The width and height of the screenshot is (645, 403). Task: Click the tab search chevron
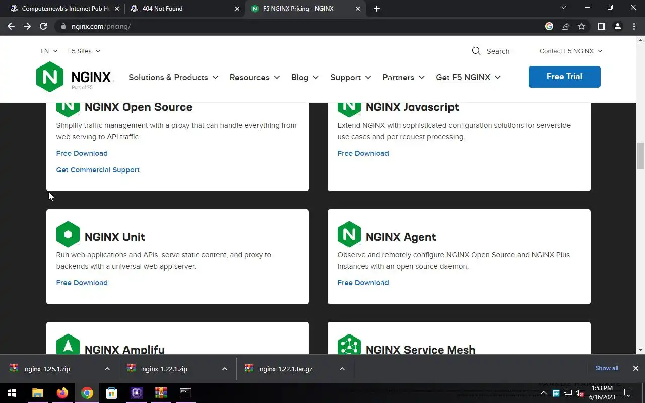tap(564, 8)
